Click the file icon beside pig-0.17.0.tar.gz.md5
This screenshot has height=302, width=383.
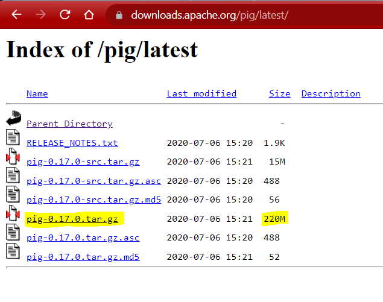click(x=13, y=251)
